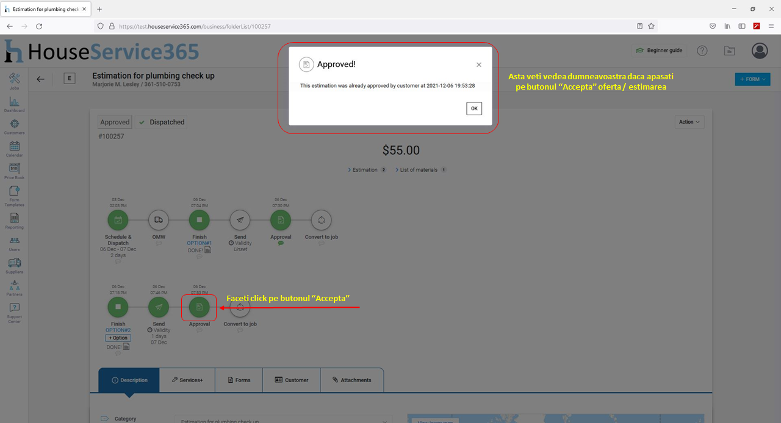Open document icon next to OPTION#2 DONE!
The height and width of the screenshot is (423, 781).
coord(126,346)
